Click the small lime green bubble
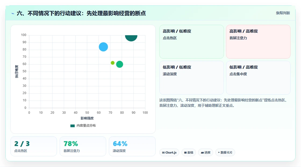 [x=113, y=63]
